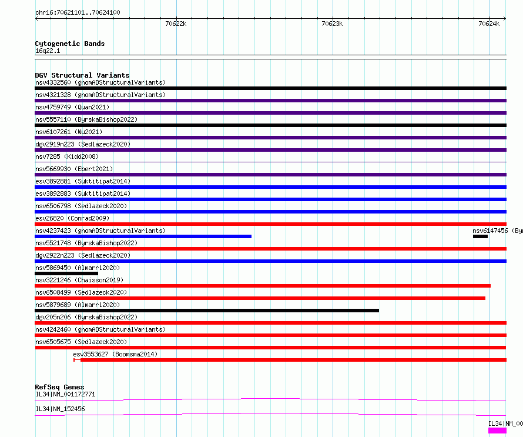Click the nsv4332560 gnomAD variant label
Screen dimensions: 523x437
click(100, 82)
